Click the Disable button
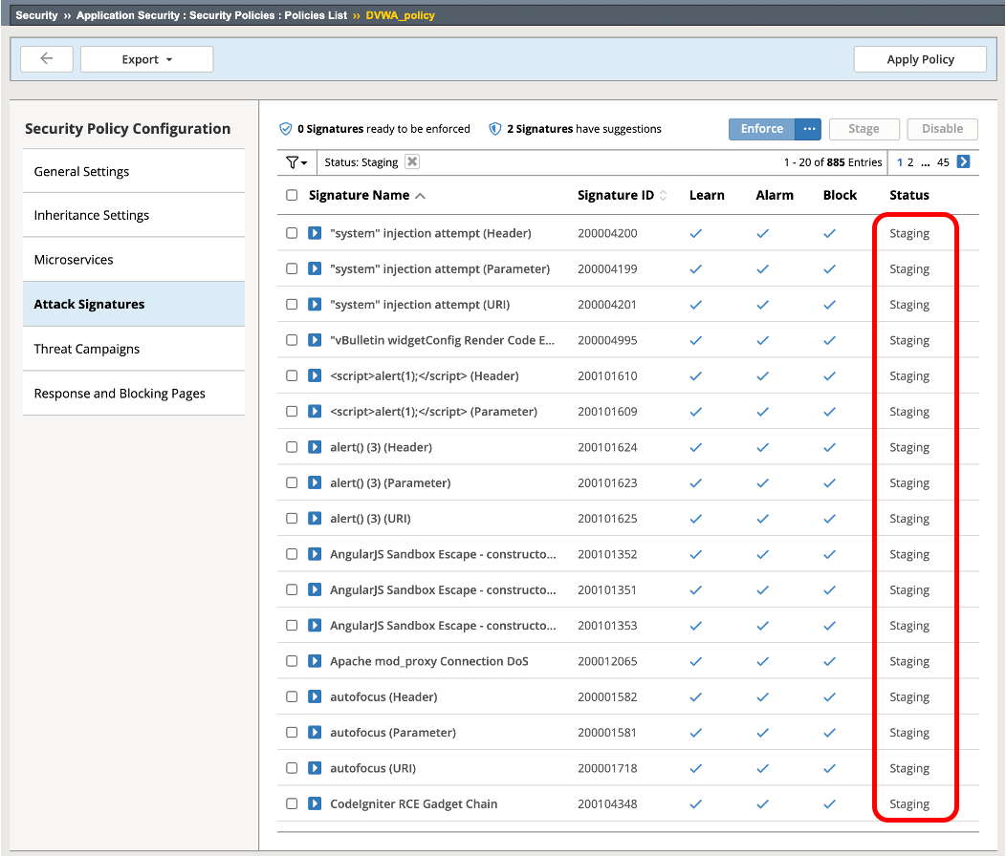This screenshot has height=856, width=1006. (x=942, y=129)
